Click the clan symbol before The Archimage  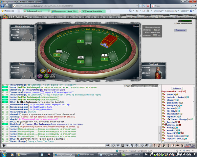click(x=169, y=119)
